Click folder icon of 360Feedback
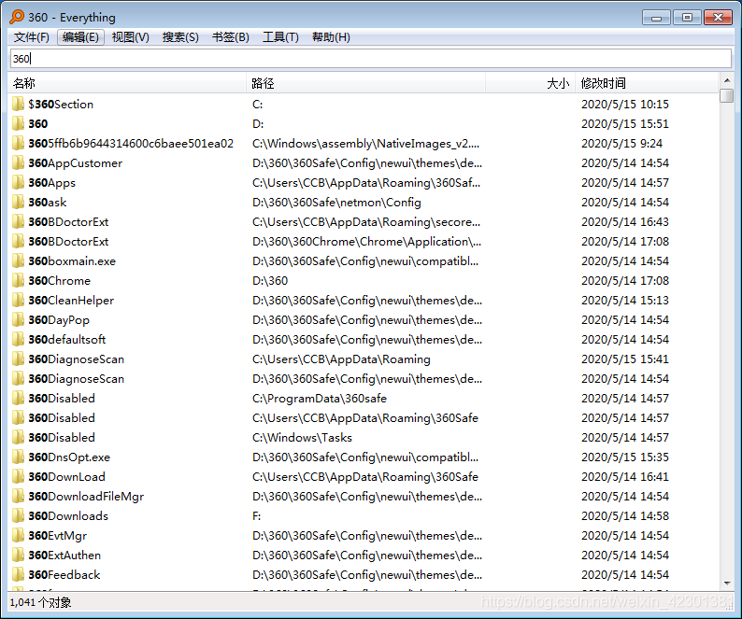This screenshot has width=742, height=619. tap(18, 575)
